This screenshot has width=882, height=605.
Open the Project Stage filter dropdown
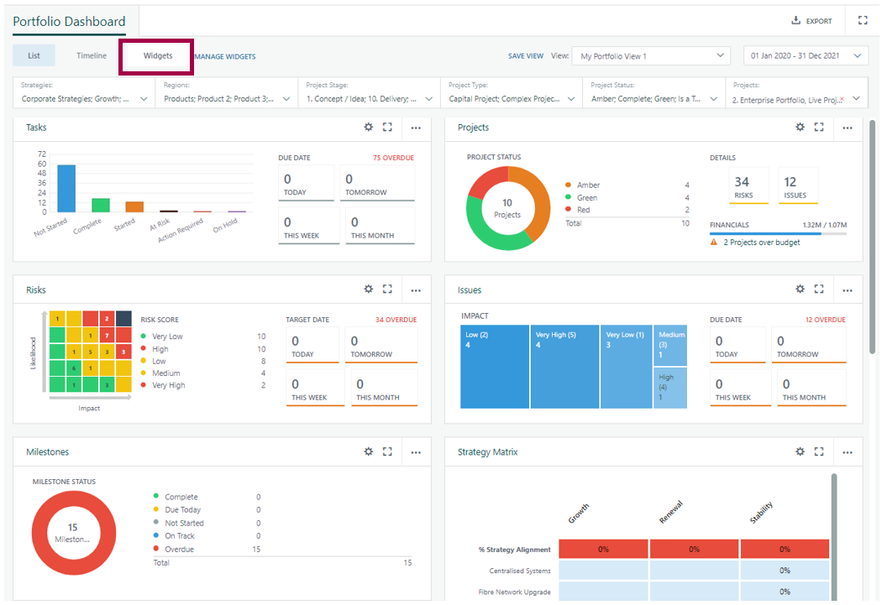pos(369,93)
